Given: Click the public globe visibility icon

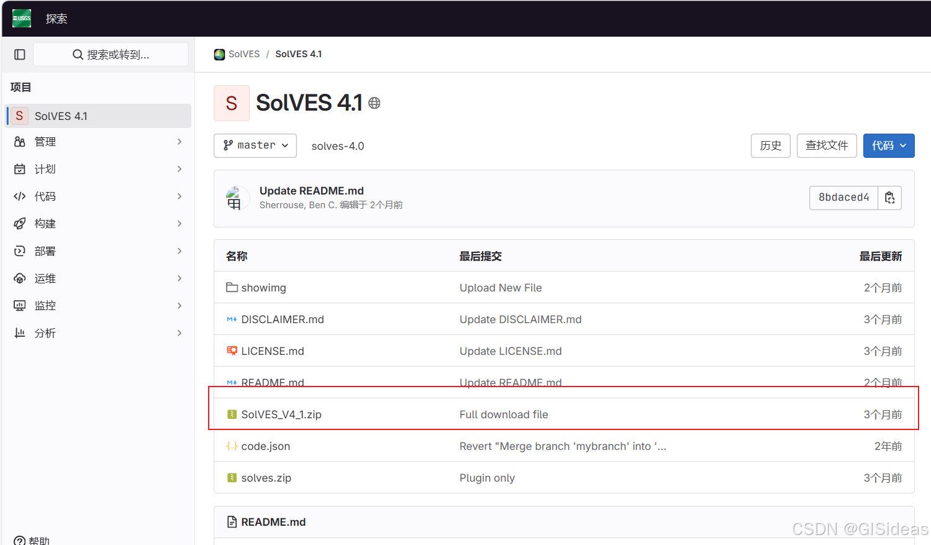Looking at the screenshot, I should (374, 103).
